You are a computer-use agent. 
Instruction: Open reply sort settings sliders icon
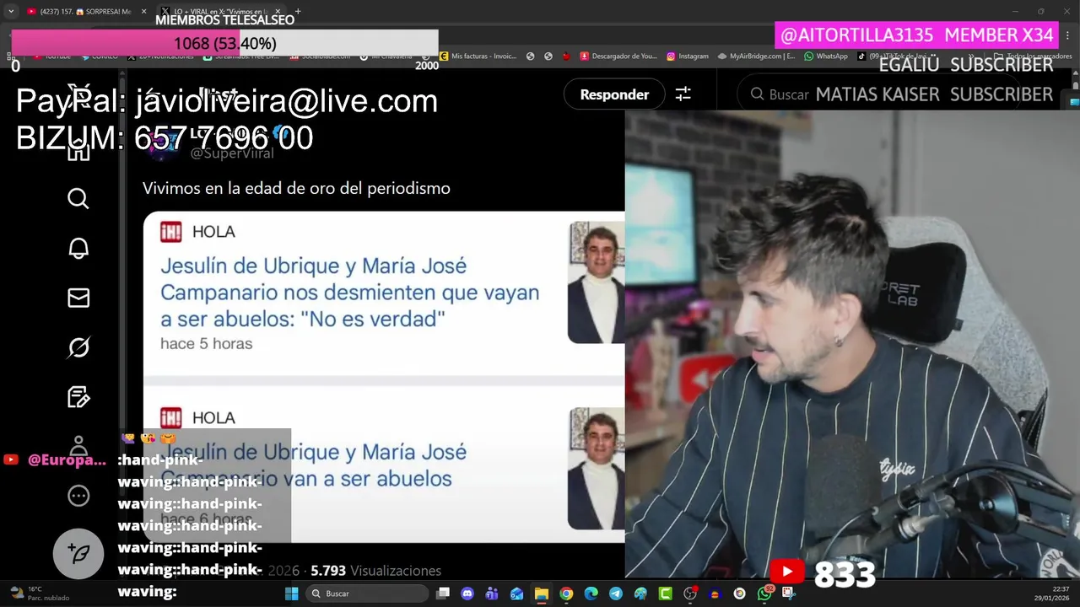pyautogui.click(x=683, y=94)
